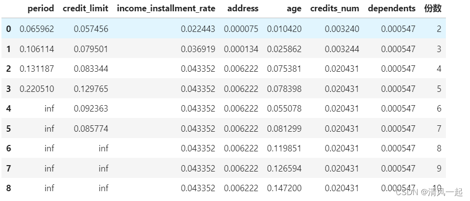The image size is (470, 201).
Task: Click the address column header
Action: pos(243,9)
